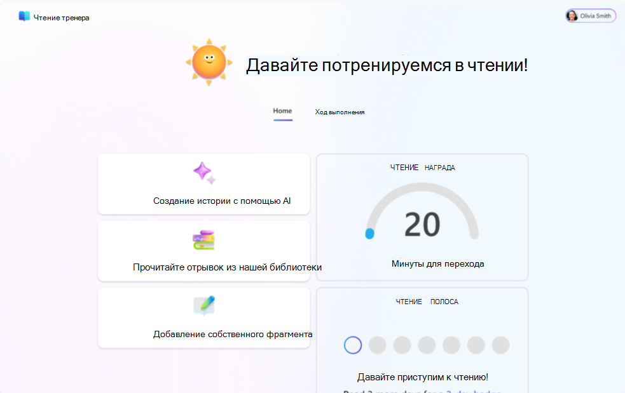
Task: Click the smiling sun mascot
Action: pyautogui.click(x=209, y=62)
